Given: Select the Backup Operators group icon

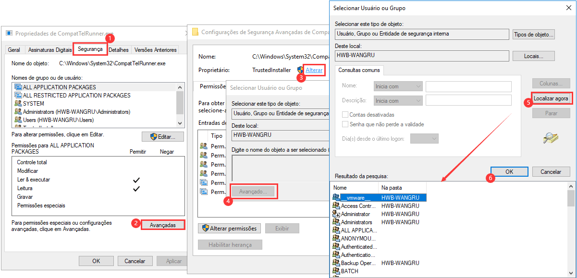Looking at the screenshot, I should click(336, 263).
